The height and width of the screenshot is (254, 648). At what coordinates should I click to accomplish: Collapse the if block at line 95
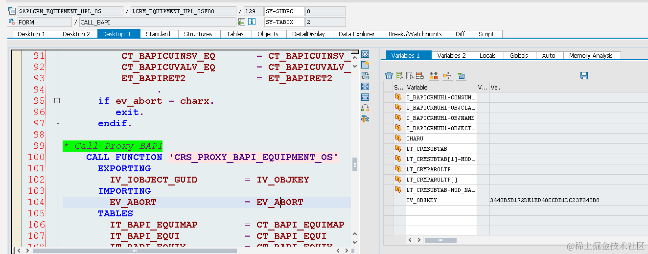(x=57, y=101)
